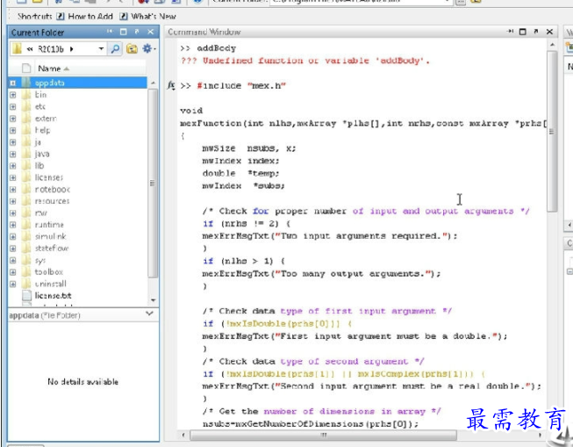The image size is (573, 447).
Task: Click the #include "mex.h" prompt line
Action: tap(233, 85)
